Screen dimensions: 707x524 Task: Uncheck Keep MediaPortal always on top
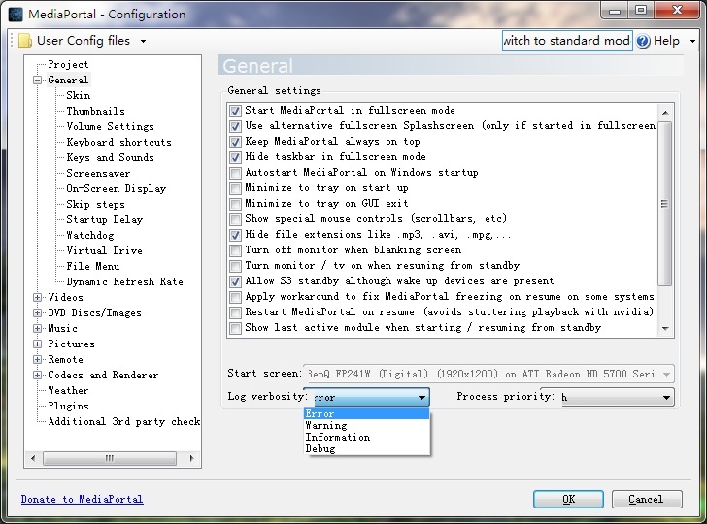coord(235,142)
